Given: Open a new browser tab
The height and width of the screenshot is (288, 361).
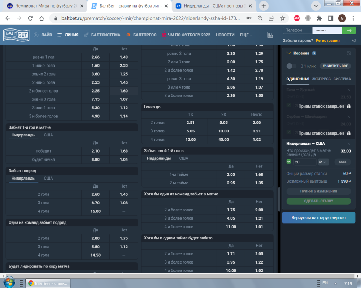Looking at the screenshot, I should pyautogui.click(x=264, y=6).
